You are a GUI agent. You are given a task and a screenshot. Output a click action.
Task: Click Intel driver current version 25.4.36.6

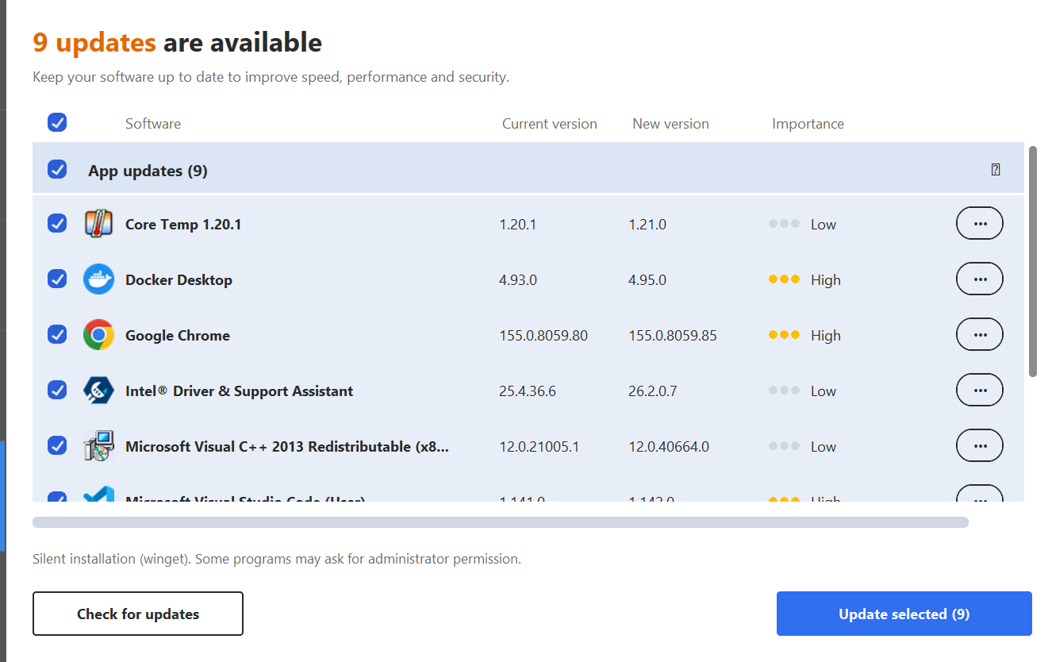[x=528, y=391]
